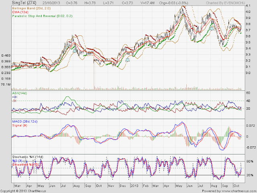Select the Bollinger Band (20d, 2.0) legend

(31, 8)
